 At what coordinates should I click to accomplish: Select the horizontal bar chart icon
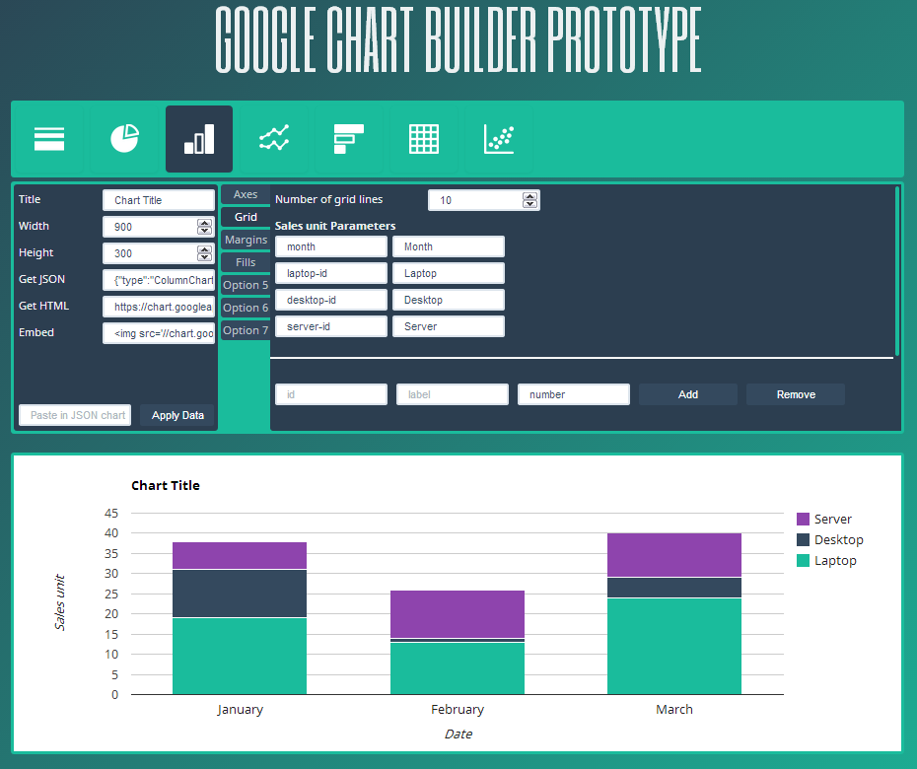(x=348, y=139)
